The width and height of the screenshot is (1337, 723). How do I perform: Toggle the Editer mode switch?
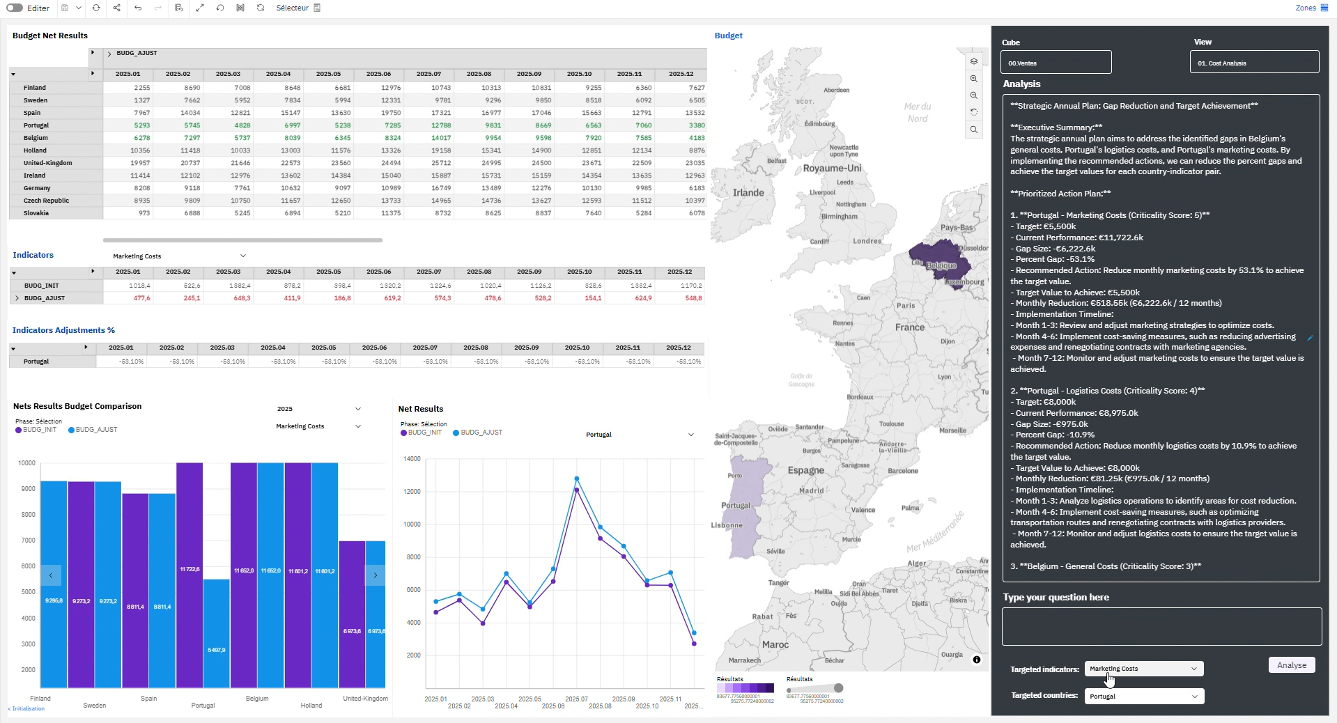pos(15,8)
